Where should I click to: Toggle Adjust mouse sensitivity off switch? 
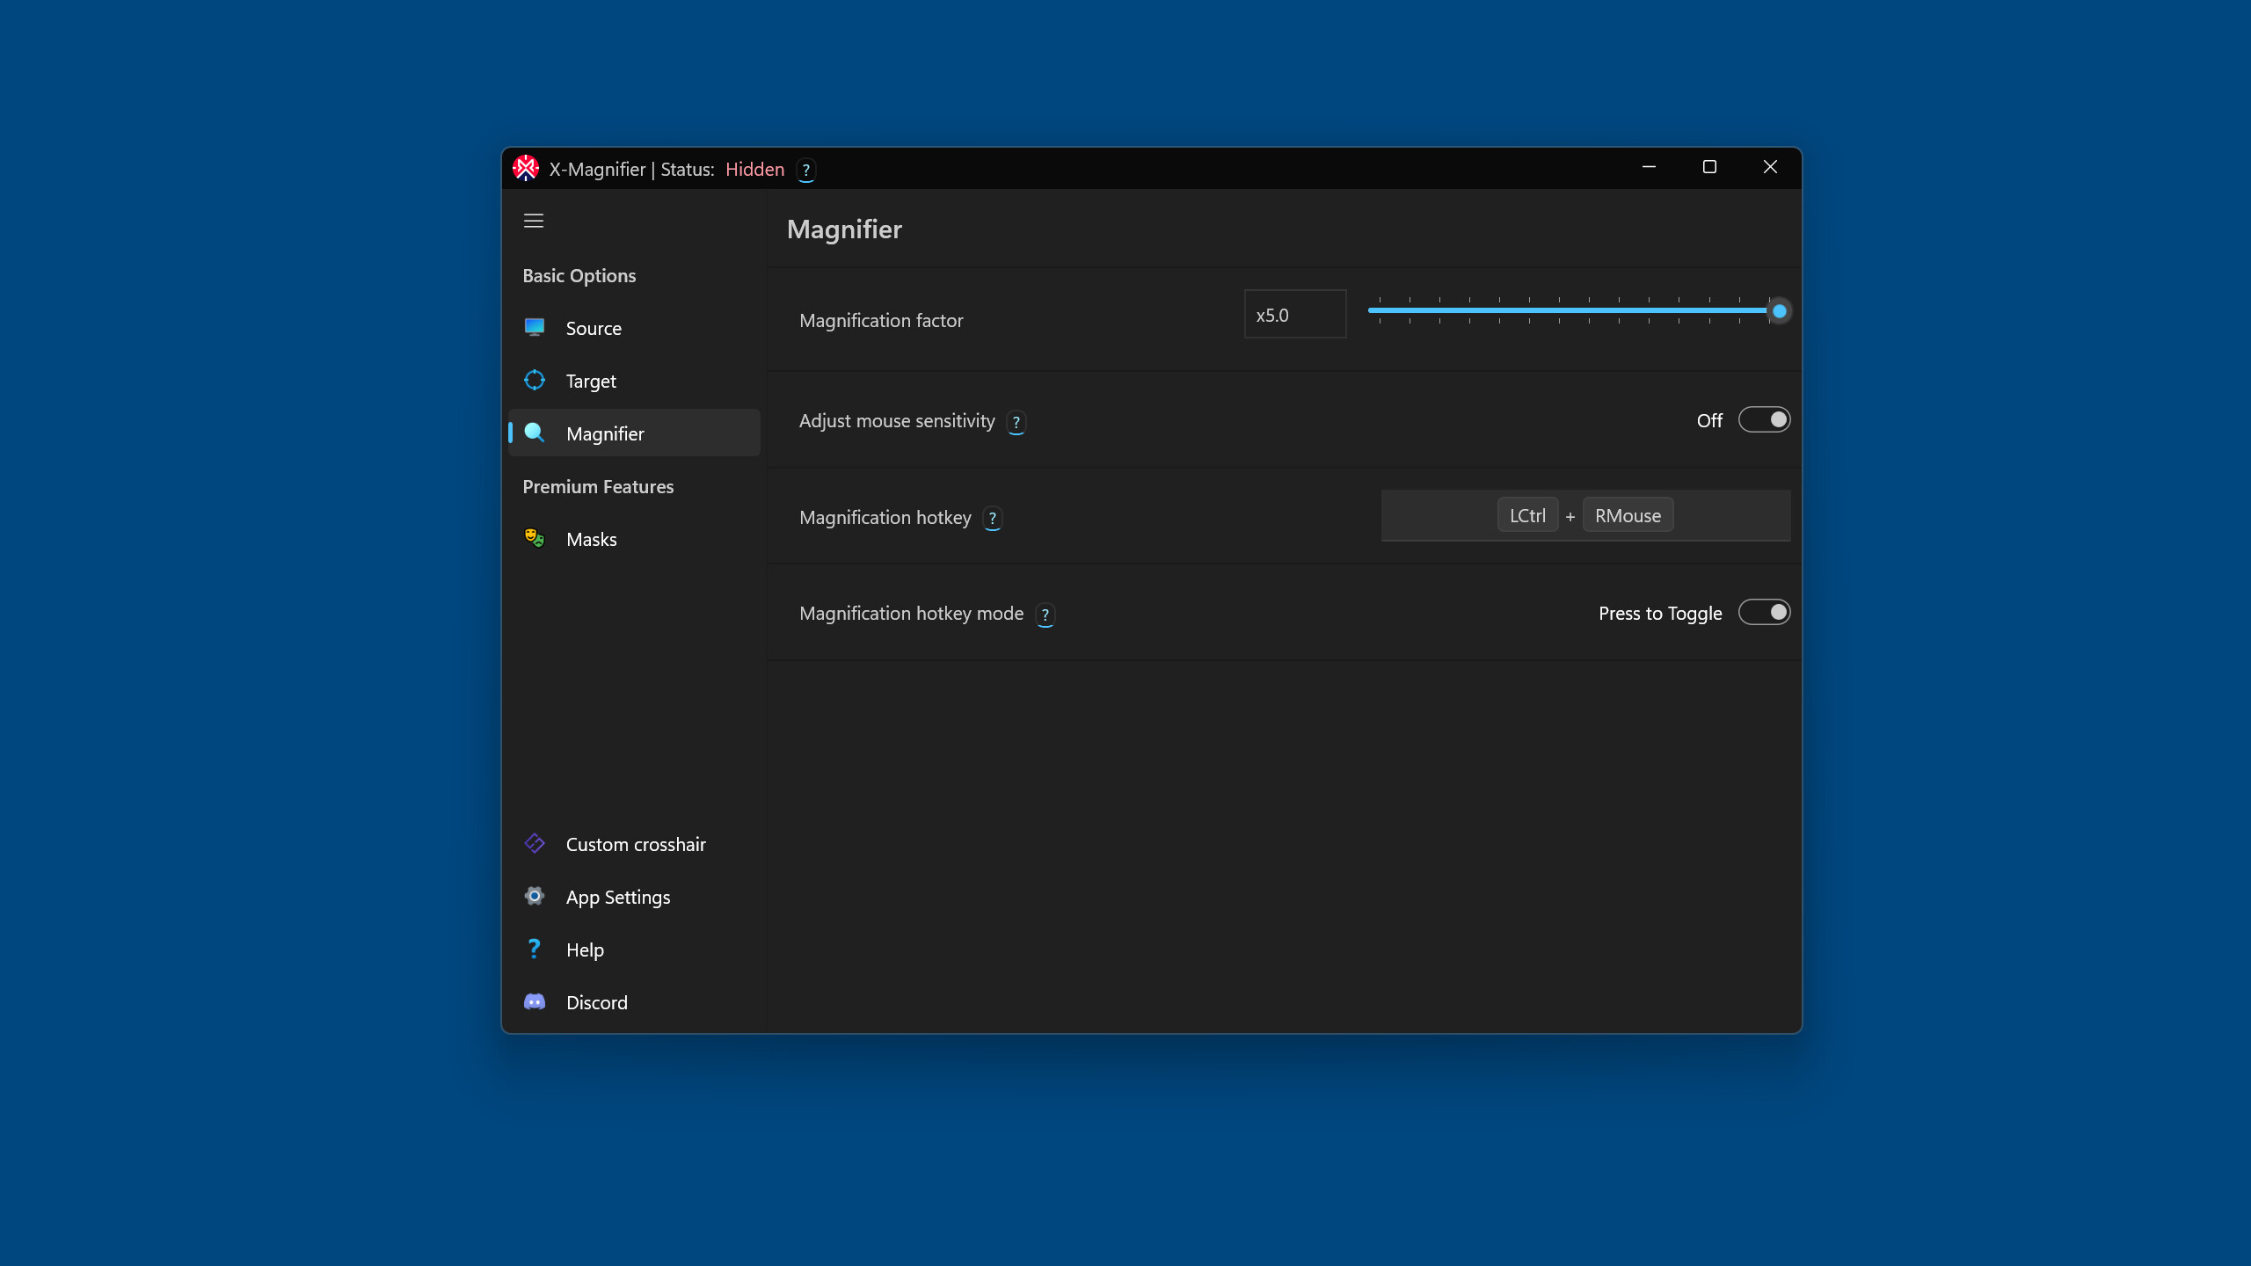pyautogui.click(x=1765, y=419)
